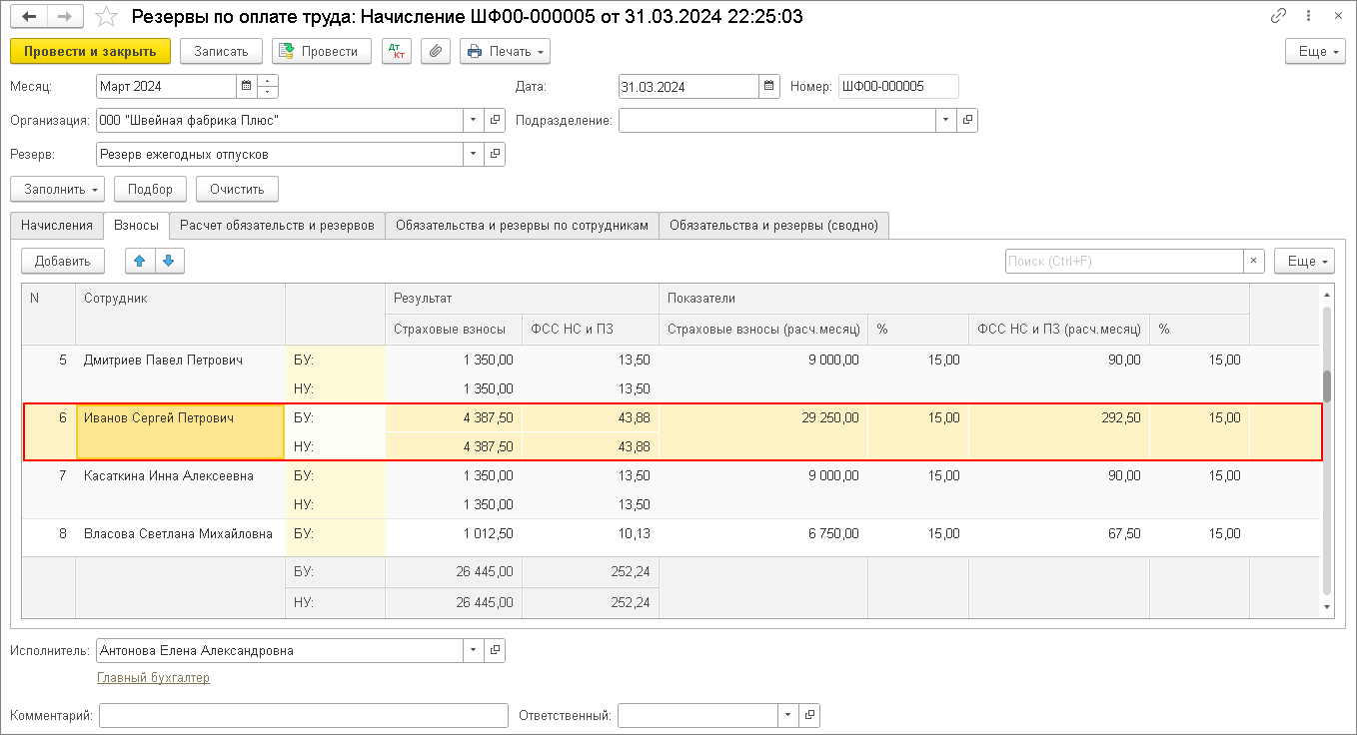Open Ответственный record with open-form icon
Image resolution: width=1357 pixels, height=735 pixels.
tap(810, 716)
